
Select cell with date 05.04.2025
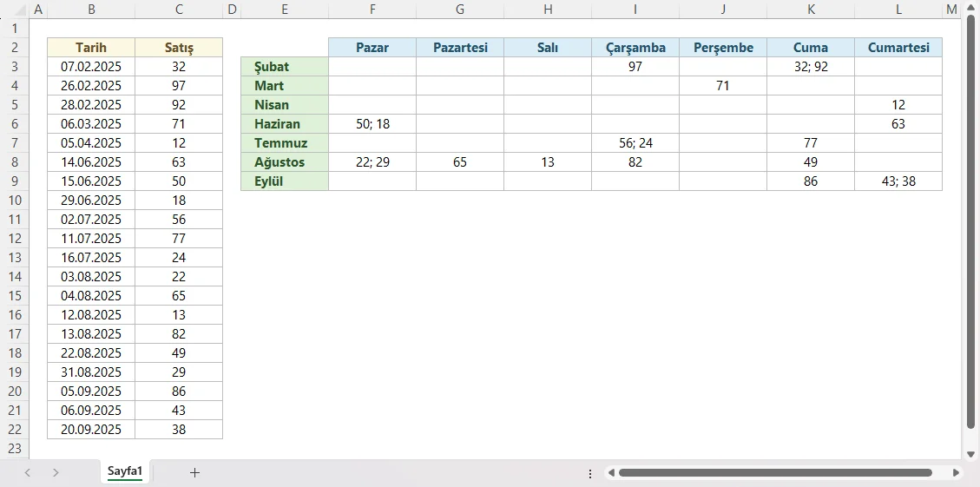click(x=91, y=143)
